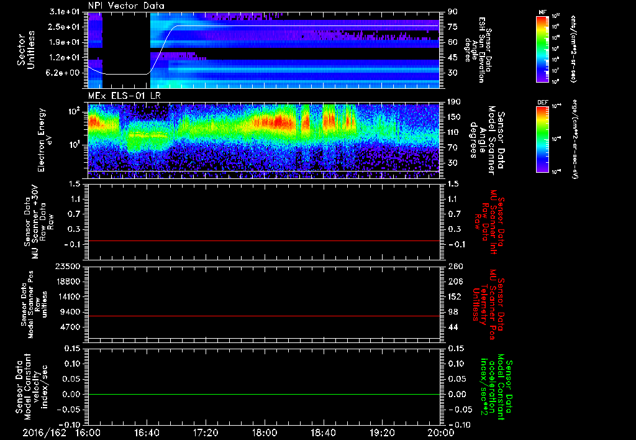The image size is (636, 440).
Task: Click the '1.2e+01' sector axis value
Action: coord(65,58)
